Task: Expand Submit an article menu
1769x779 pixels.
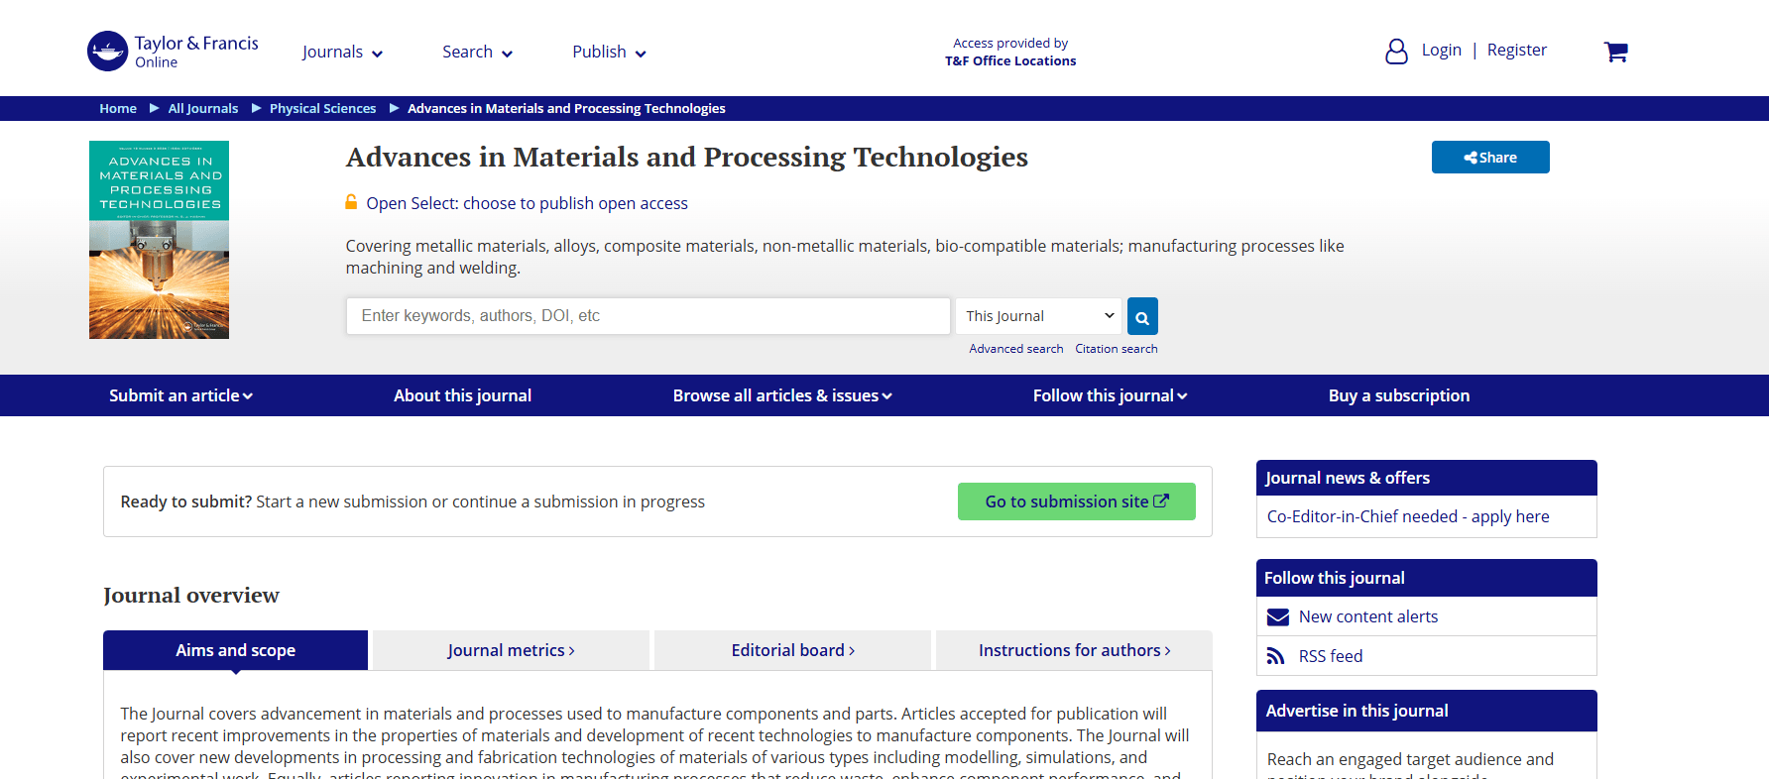Action: [180, 395]
